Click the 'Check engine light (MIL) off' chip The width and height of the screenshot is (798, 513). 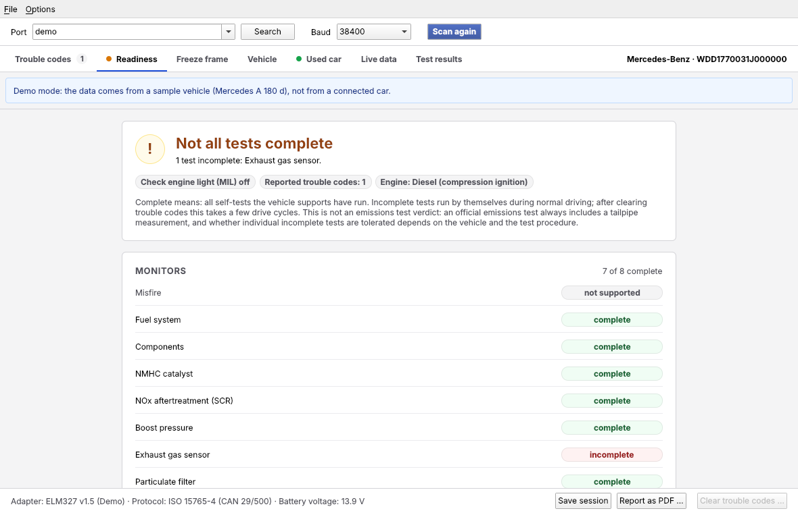195,182
